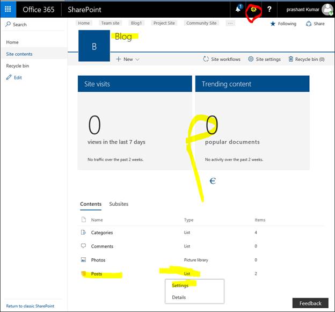This screenshot has width=335, height=312.
Task: Select Site contents in the left navigation
Action: pyautogui.click(x=19, y=54)
